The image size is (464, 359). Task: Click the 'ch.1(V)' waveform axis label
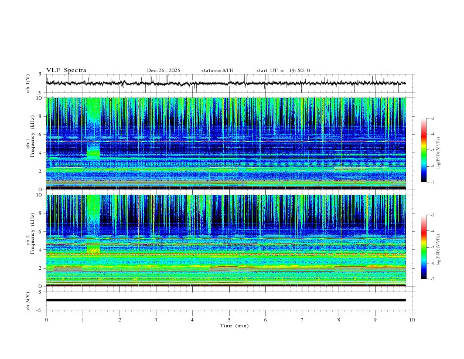tap(28, 83)
